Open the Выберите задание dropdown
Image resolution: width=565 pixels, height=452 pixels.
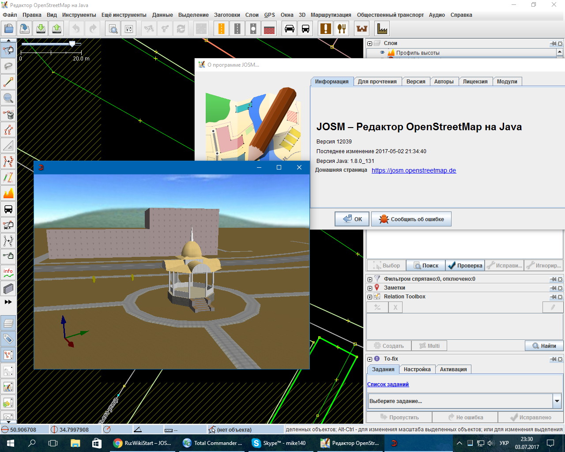tap(557, 401)
